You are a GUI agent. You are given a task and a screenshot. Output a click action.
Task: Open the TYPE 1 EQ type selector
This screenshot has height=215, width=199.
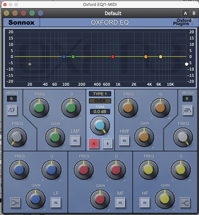point(100,94)
